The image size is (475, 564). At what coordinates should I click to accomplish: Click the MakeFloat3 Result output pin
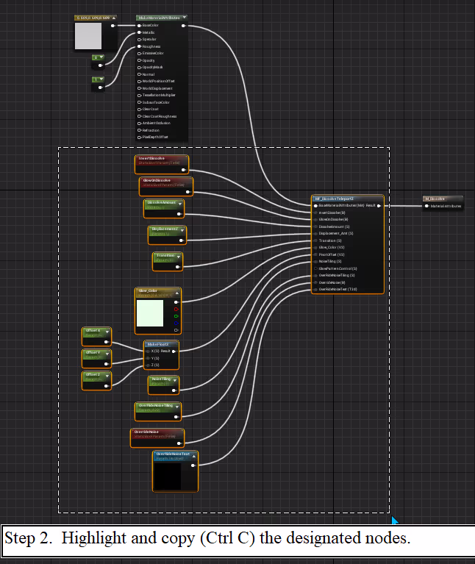point(174,351)
